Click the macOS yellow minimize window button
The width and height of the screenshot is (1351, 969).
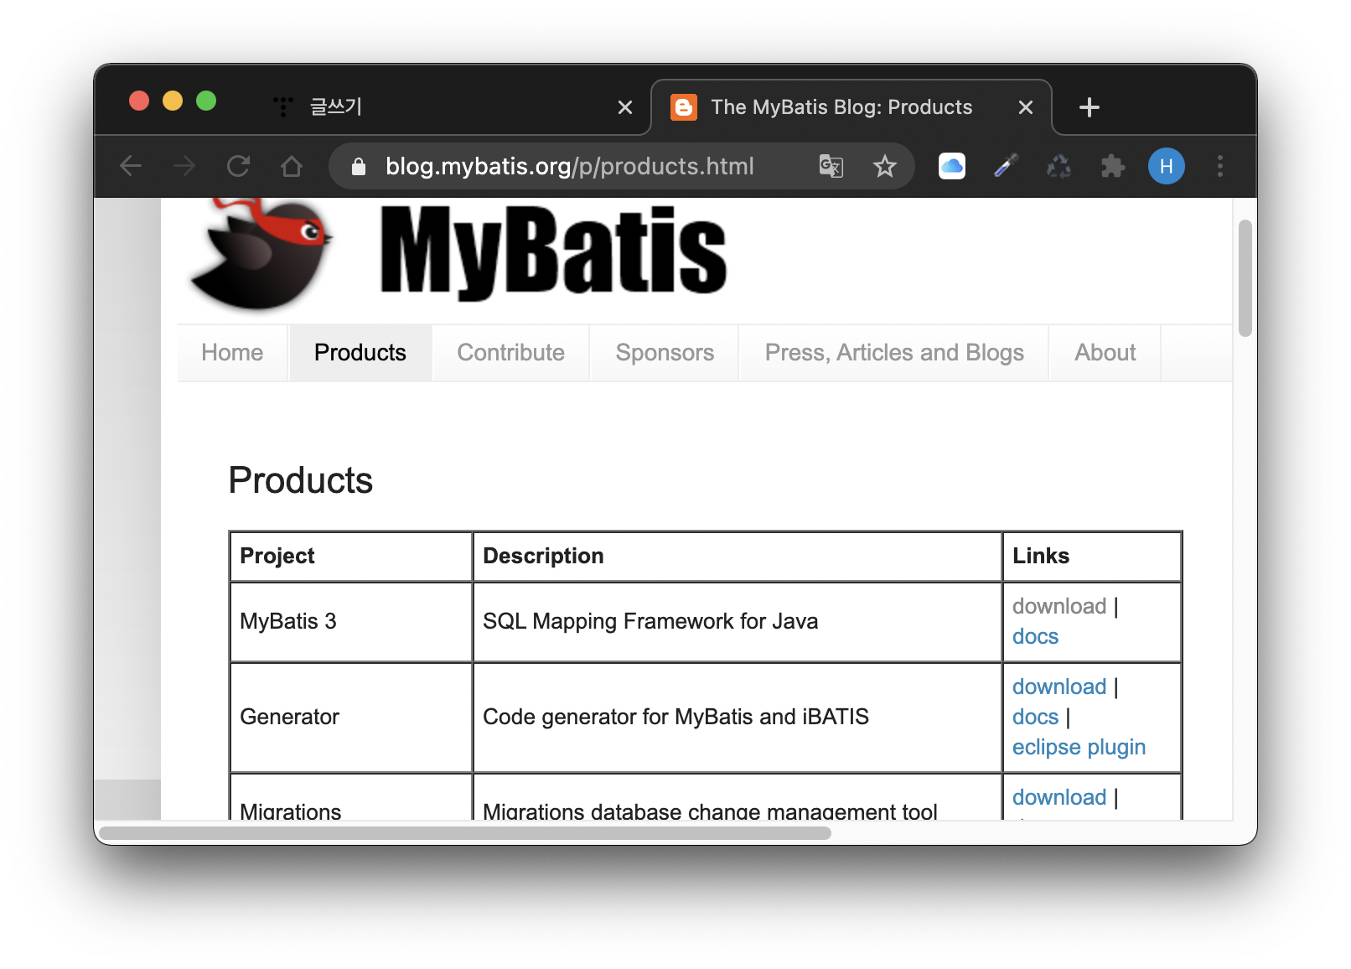[173, 101]
